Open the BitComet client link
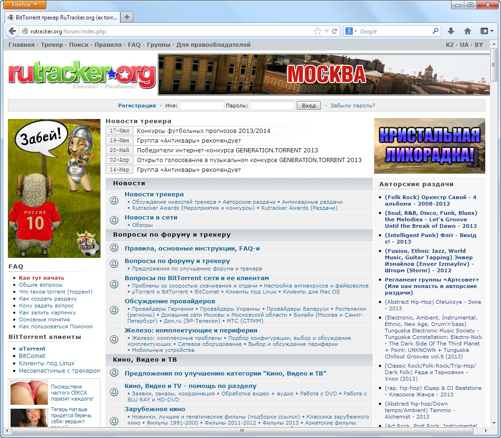 [x=32, y=356]
